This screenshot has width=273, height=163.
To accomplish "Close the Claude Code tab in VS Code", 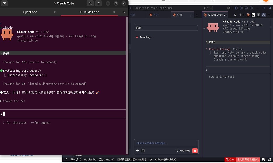I will pos(225,15).
